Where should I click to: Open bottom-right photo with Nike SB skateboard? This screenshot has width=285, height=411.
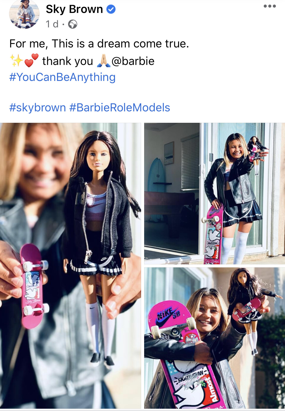[x=215, y=338]
